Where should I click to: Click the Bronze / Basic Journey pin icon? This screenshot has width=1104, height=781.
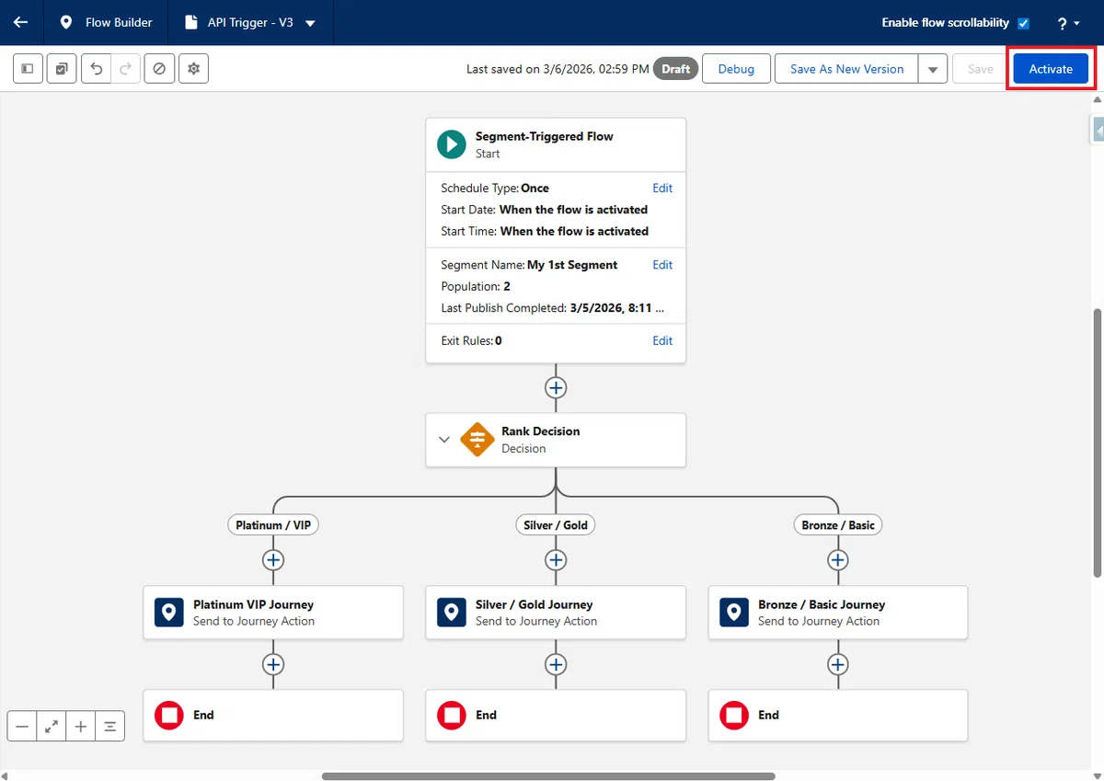733,613
